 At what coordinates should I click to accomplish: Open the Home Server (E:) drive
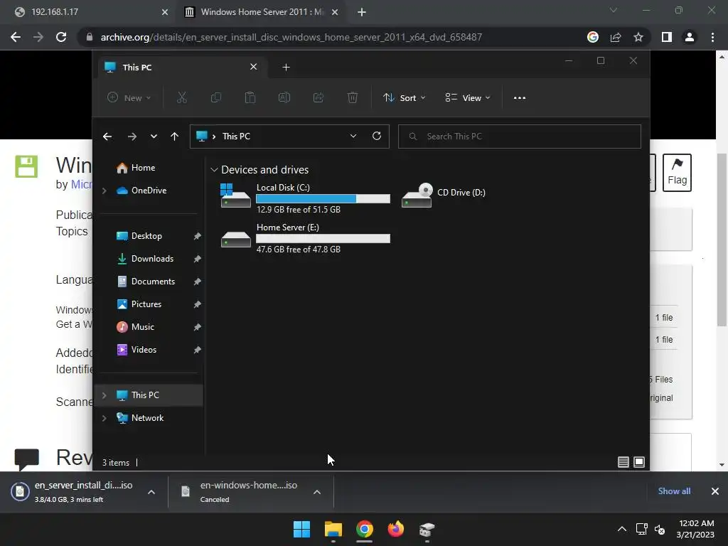tap(304, 237)
